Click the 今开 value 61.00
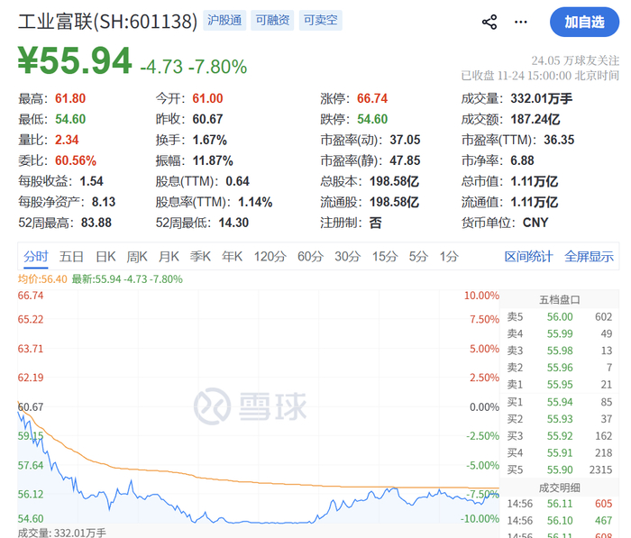The image size is (631, 538). 207,98
